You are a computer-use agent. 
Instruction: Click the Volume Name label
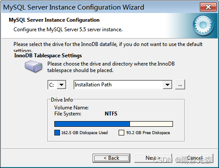71,108
